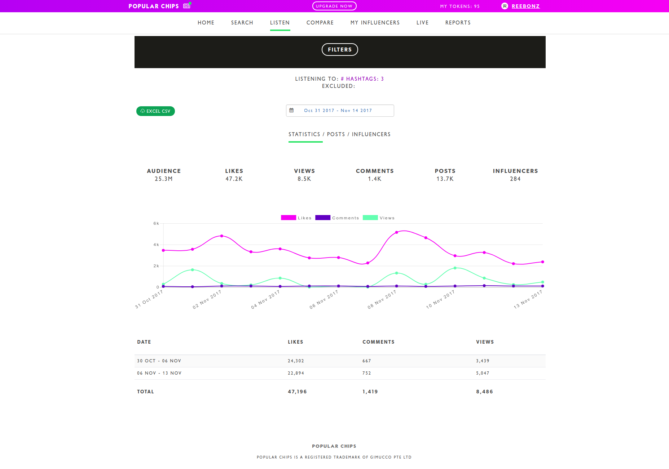This screenshot has width=669, height=469.
Task: Toggle the Views legend color swatch
Action: (x=370, y=218)
